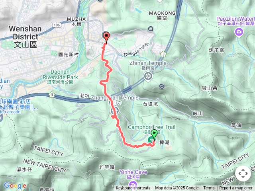
Task: Click the highway 3 shield near Zhengda 1st St
Action: (163, 54)
